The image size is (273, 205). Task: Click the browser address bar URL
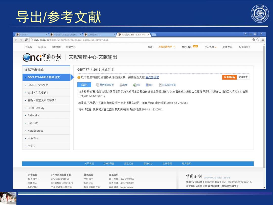(71, 40)
